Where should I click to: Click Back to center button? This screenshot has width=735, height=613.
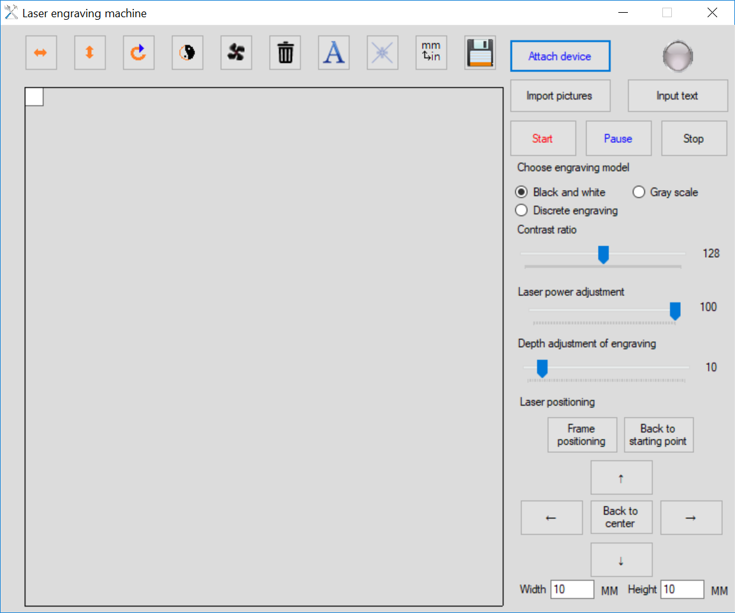point(622,517)
